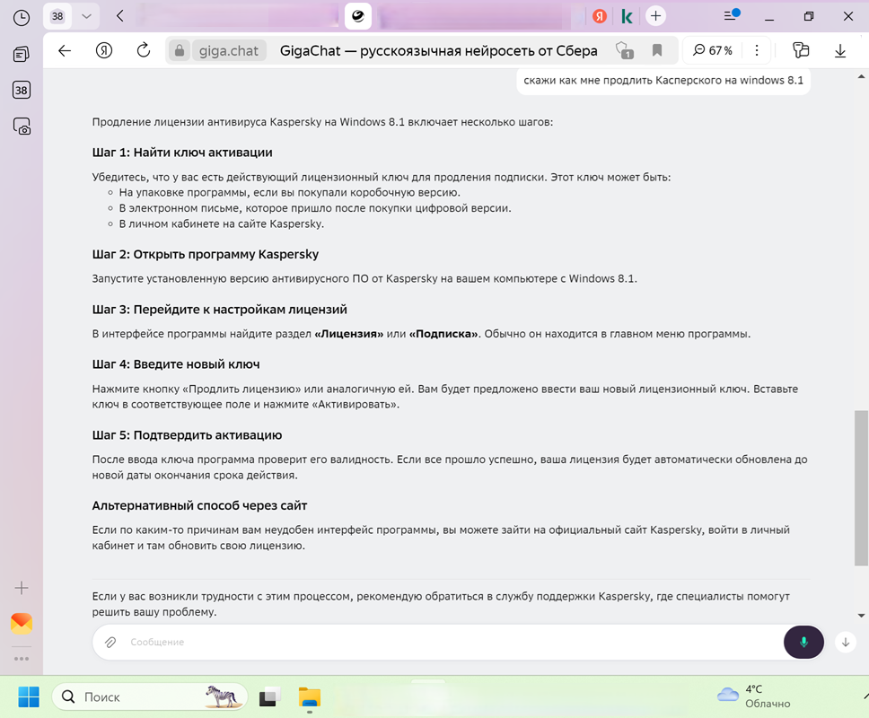Image resolution: width=869 pixels, height=718 pixels.
Task: Click the bullet about электронном письме
Action: [x=315, y=207]
